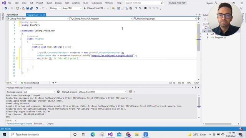
Task: Click the bookmark icon in toolbar
Action: pyautogui.click(x=145, y=8)
